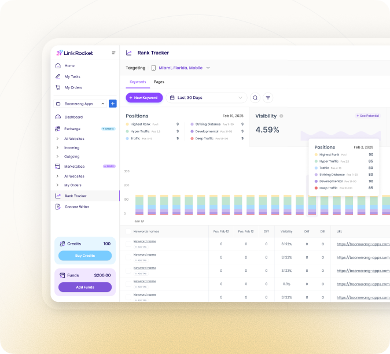Screen dimensions: 390x354
Task: Open the Boomerang Apps project dropdown
Action: click(x=80, y=104)
